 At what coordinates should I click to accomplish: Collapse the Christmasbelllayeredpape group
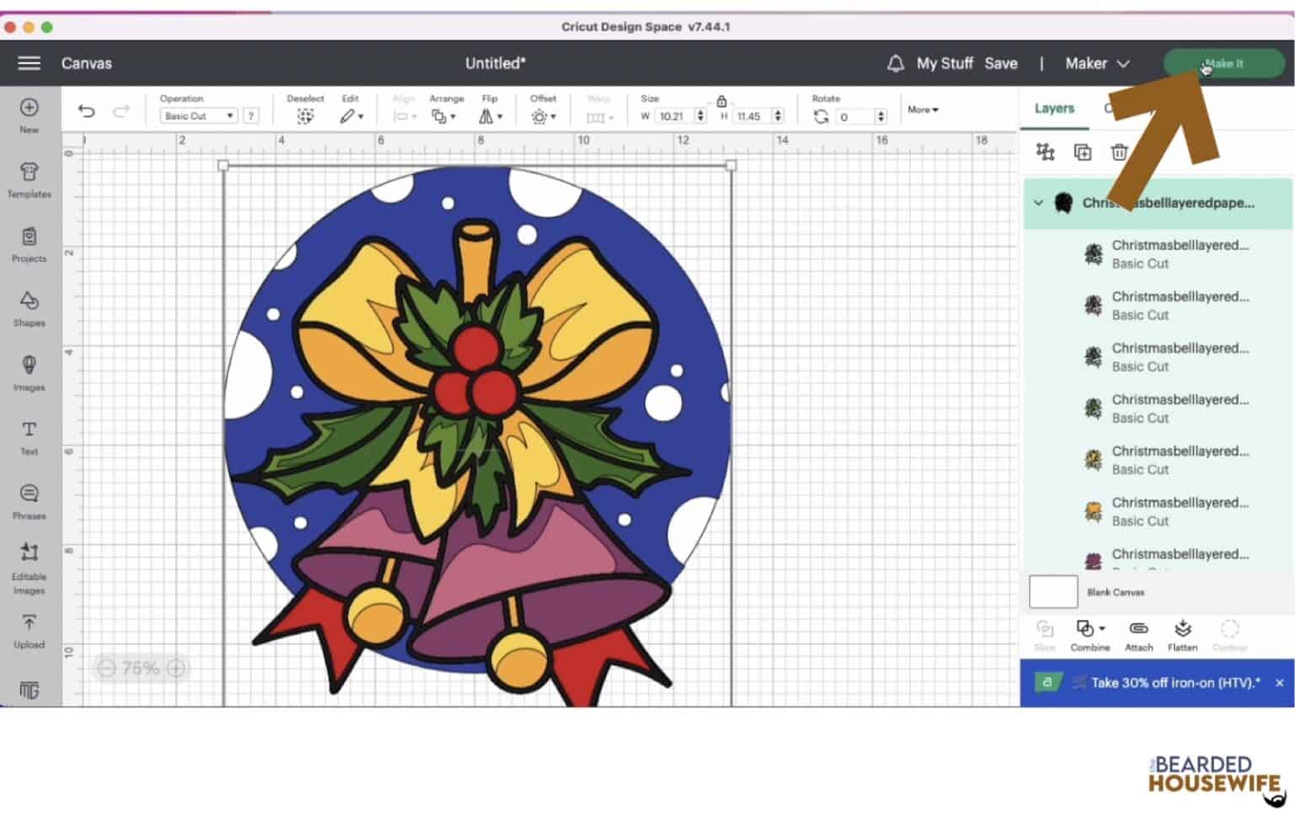pos(1038,203)
